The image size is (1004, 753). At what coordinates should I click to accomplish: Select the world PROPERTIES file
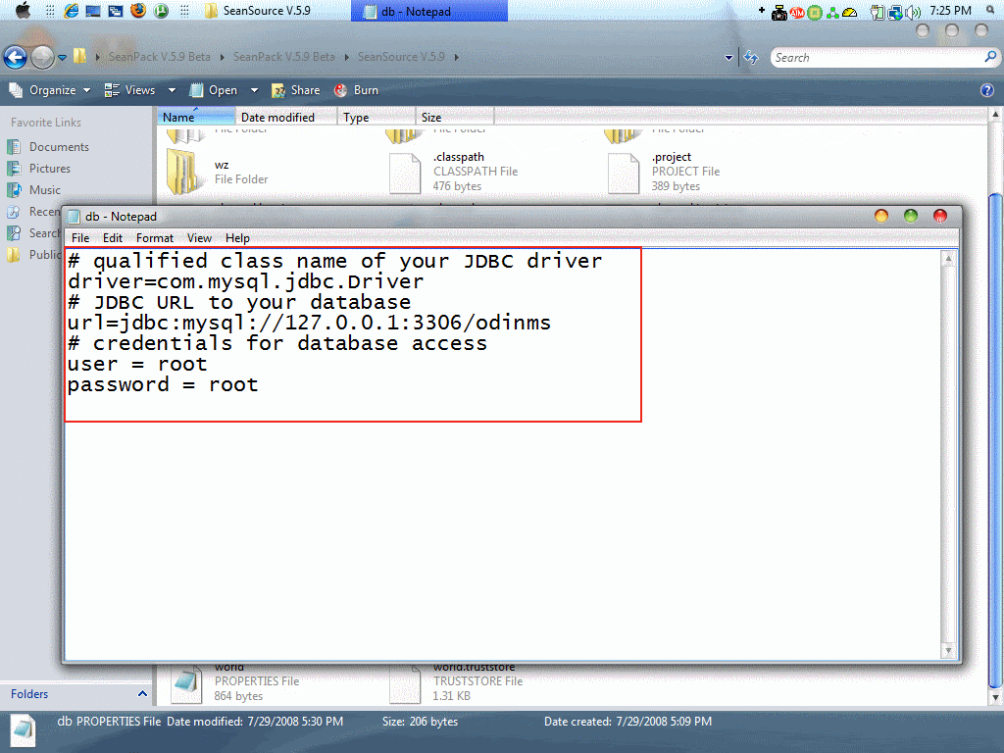[235, 683]
